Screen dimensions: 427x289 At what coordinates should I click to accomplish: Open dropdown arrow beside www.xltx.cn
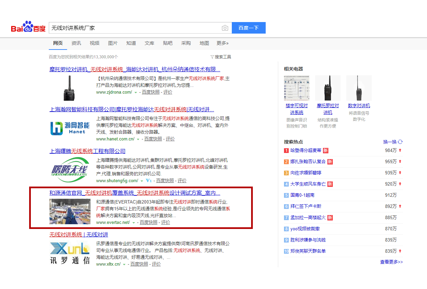(x=124, y=264)
